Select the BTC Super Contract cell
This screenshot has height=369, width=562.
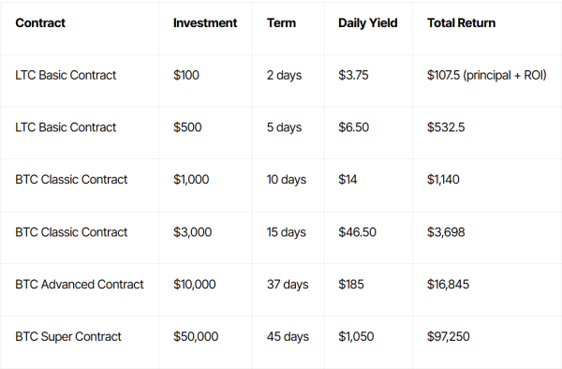coord(68,337)
